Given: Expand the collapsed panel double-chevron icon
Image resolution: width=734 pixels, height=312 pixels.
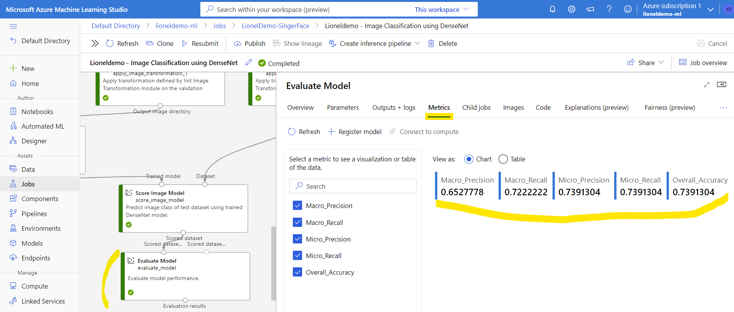Looking at the screenshot, I should click(x=95, y=44).
